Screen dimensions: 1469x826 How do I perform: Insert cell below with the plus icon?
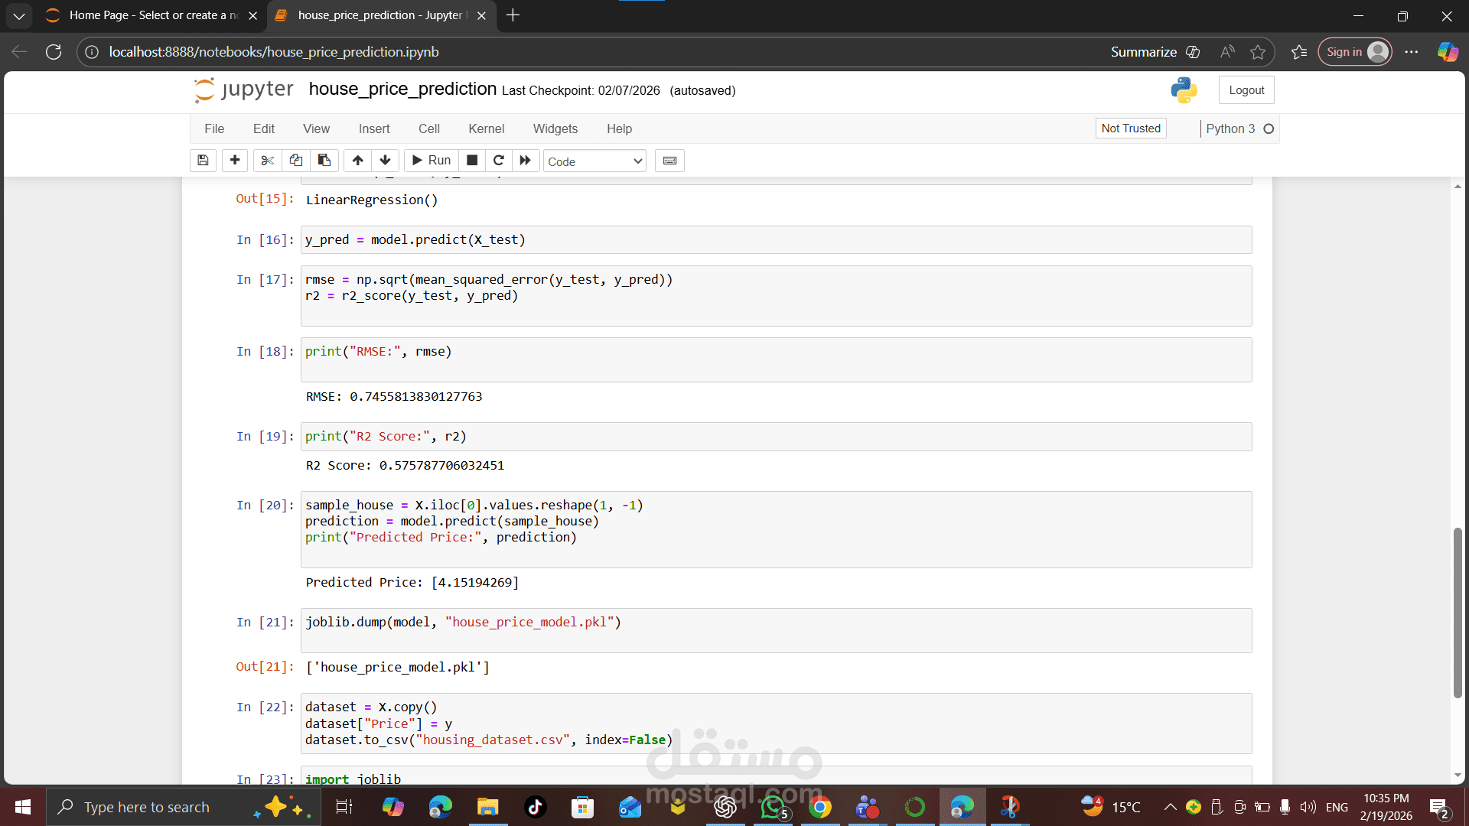tap(235, 161)
